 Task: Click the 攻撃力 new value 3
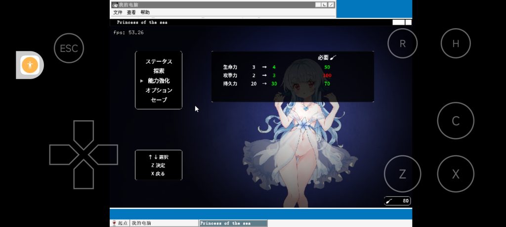pos(274,76)
